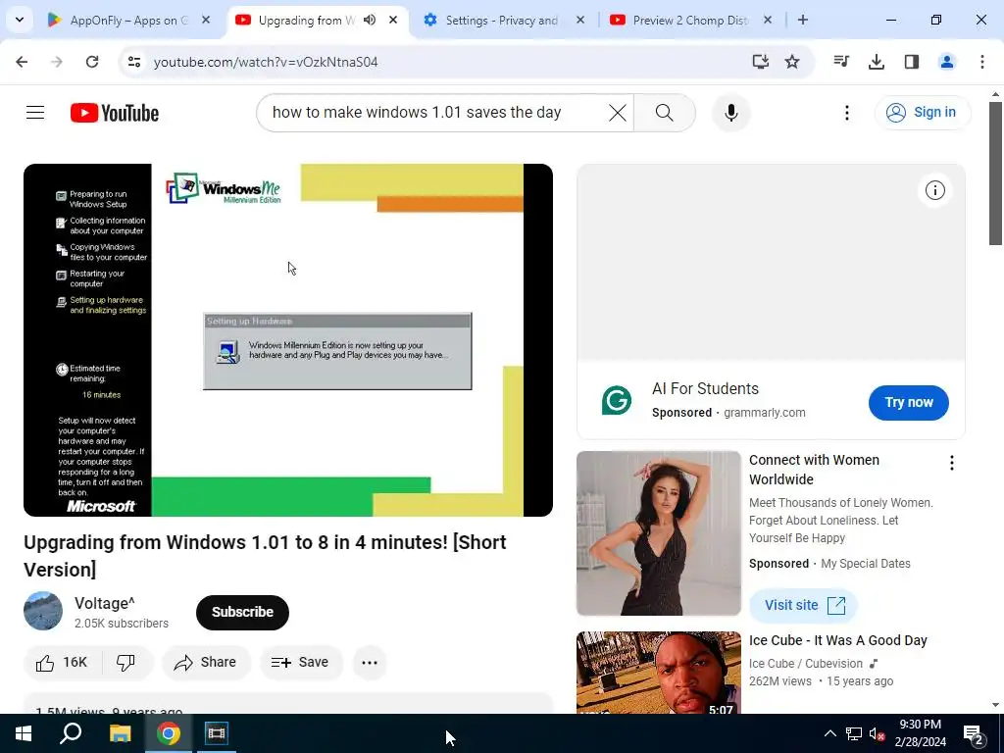Click Visit site on sponsored ad
Screen dimensions: 1004x753
click(x=803, y=605)
